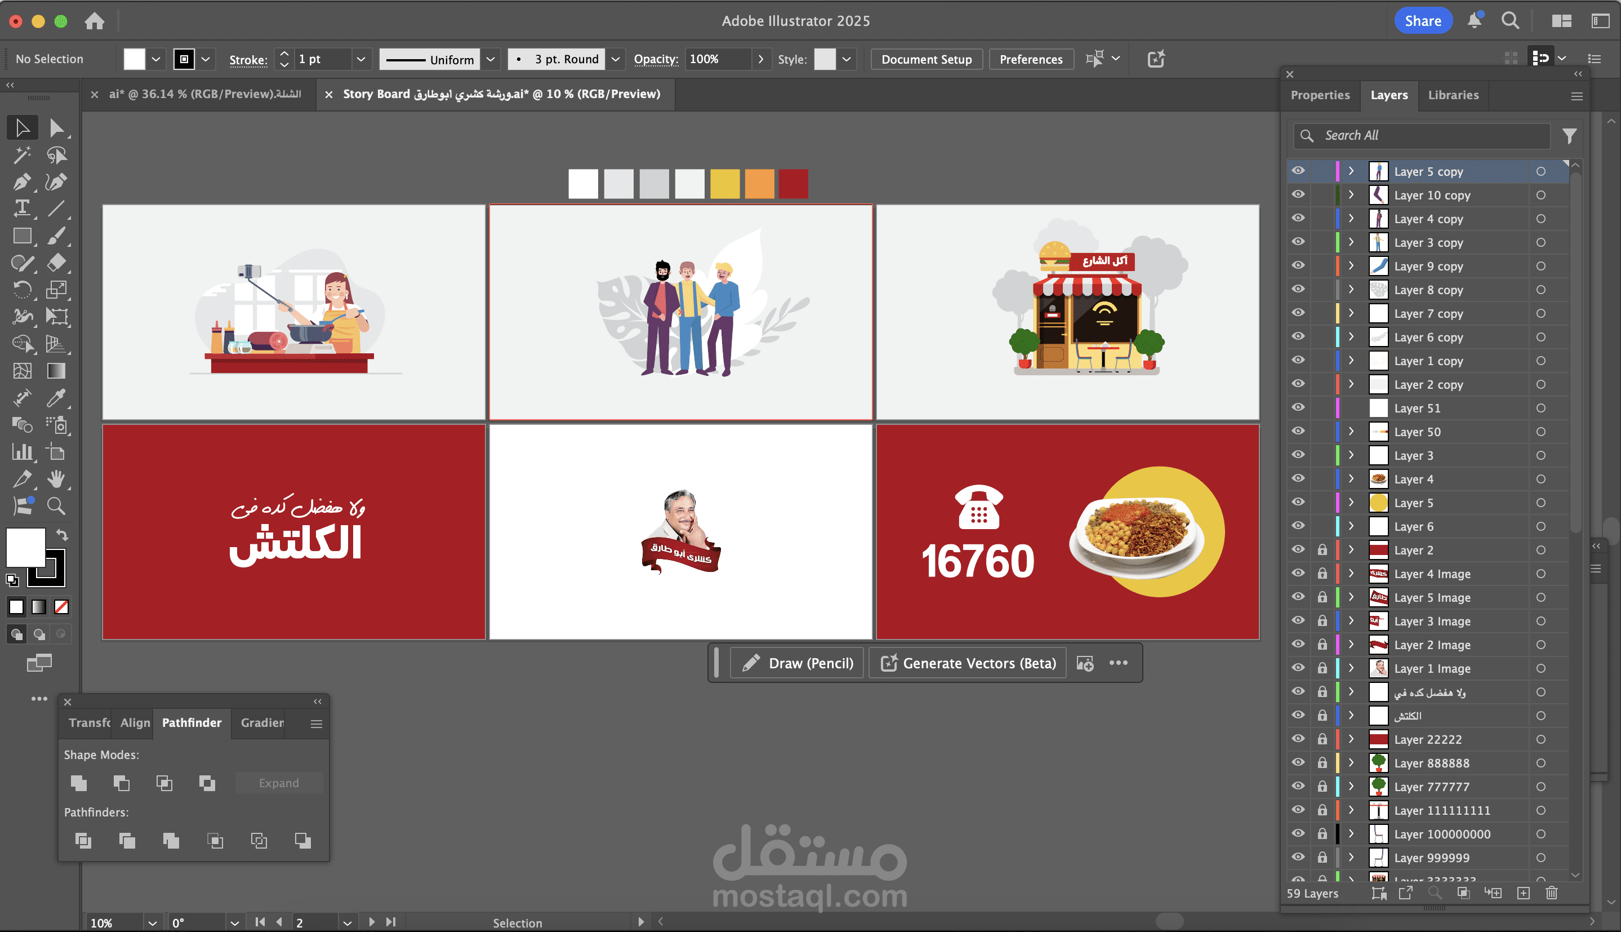Expand Layer 50 contents
Screen dimensions: 1621x932
pos(1351,432)
